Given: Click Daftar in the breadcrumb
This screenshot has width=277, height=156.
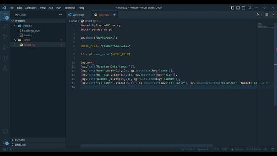Looking at the screenshot, I should (73, 21).
